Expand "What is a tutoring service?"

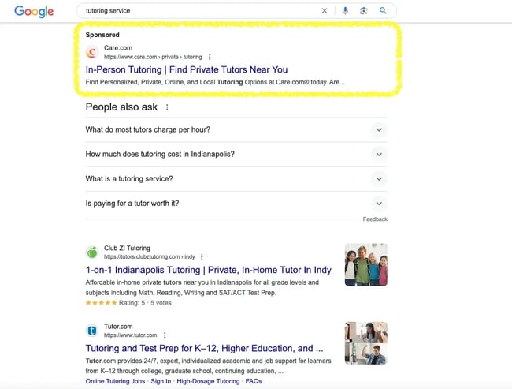236,178
